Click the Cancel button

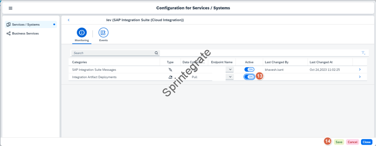point(352,142)
